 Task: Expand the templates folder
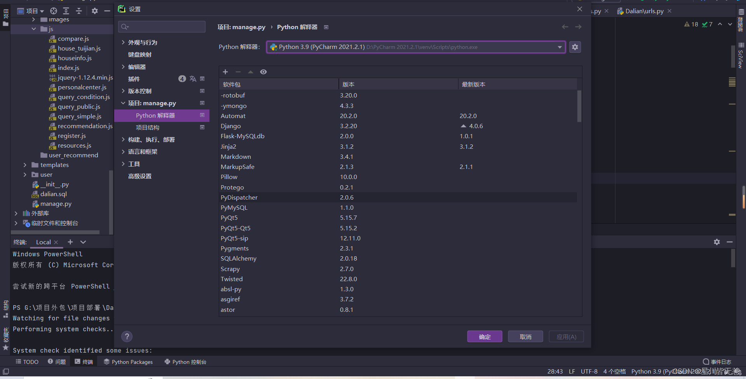tap(25, 165)
